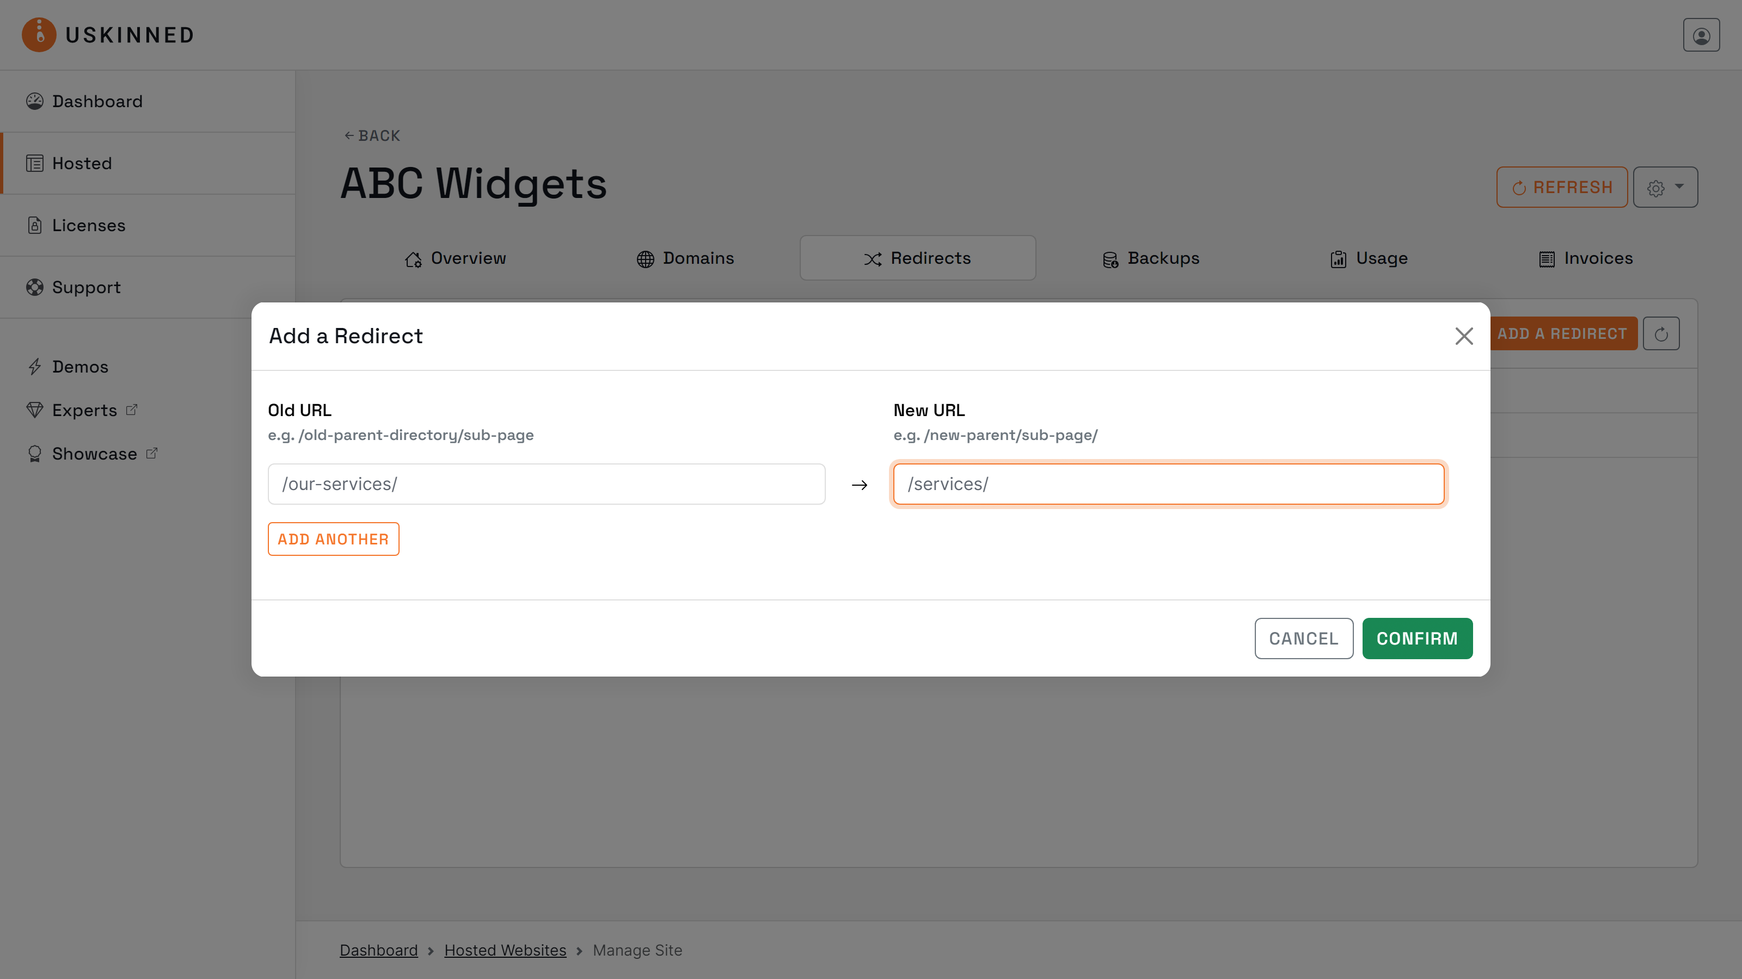Click ADD ANOTHER to add a redirect row

pos(333,538)
